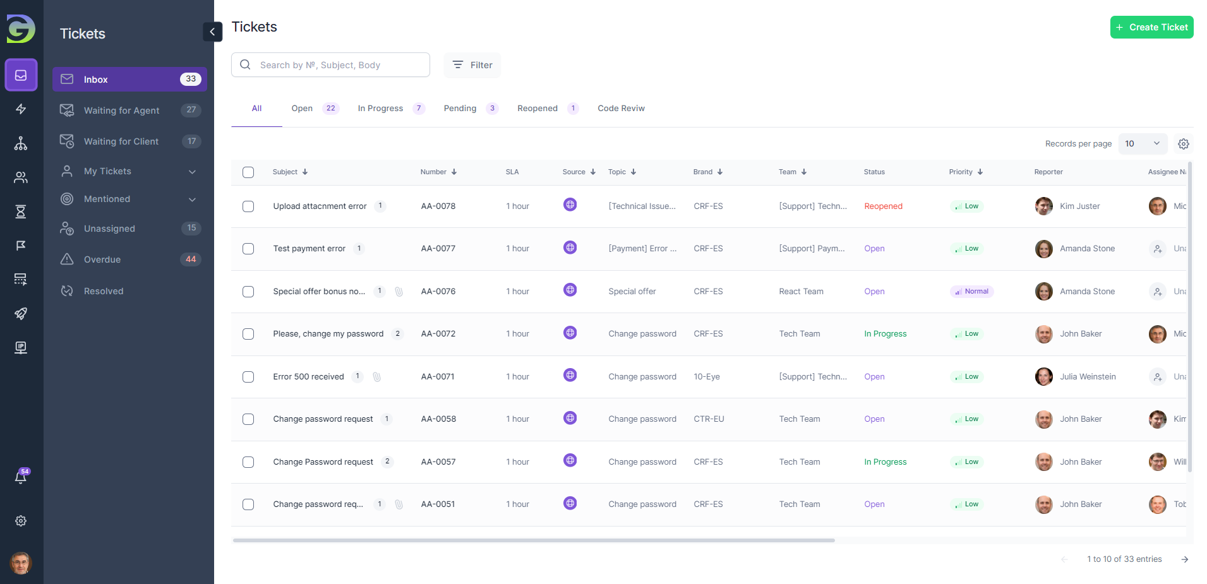Open the Records per page dropdown
Viewport: 1207px width, 584px height.
tap(1142, 144)
